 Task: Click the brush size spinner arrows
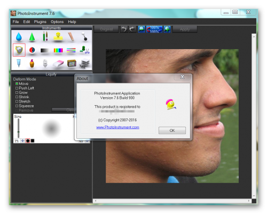tap(22, 141)
